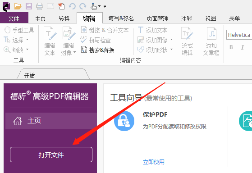Click 链接 & 合并文本 tool

point(105,30)
